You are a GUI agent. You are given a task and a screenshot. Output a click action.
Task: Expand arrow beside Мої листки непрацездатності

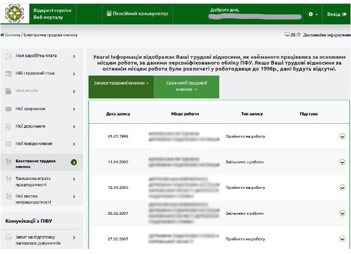click(74, 197)
